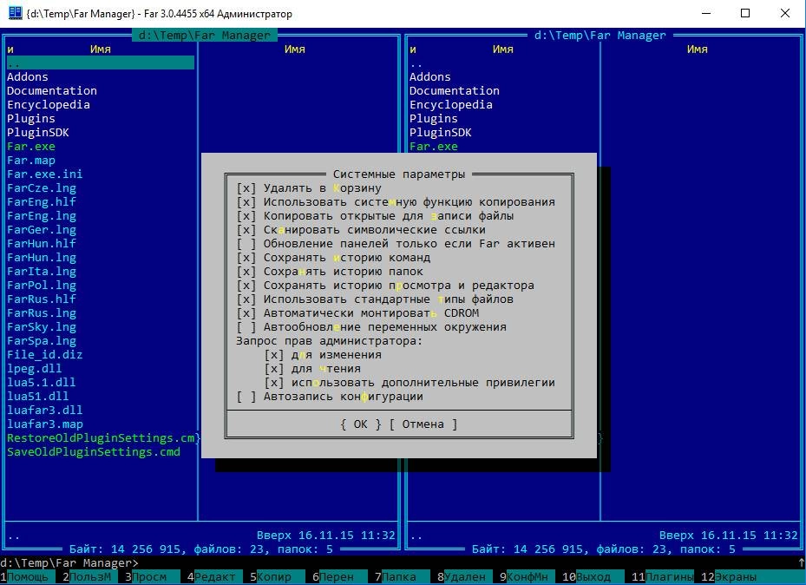The image size is (806, 585).
Task: Click the Far Manager title bar icon
Action: [16, 13]
